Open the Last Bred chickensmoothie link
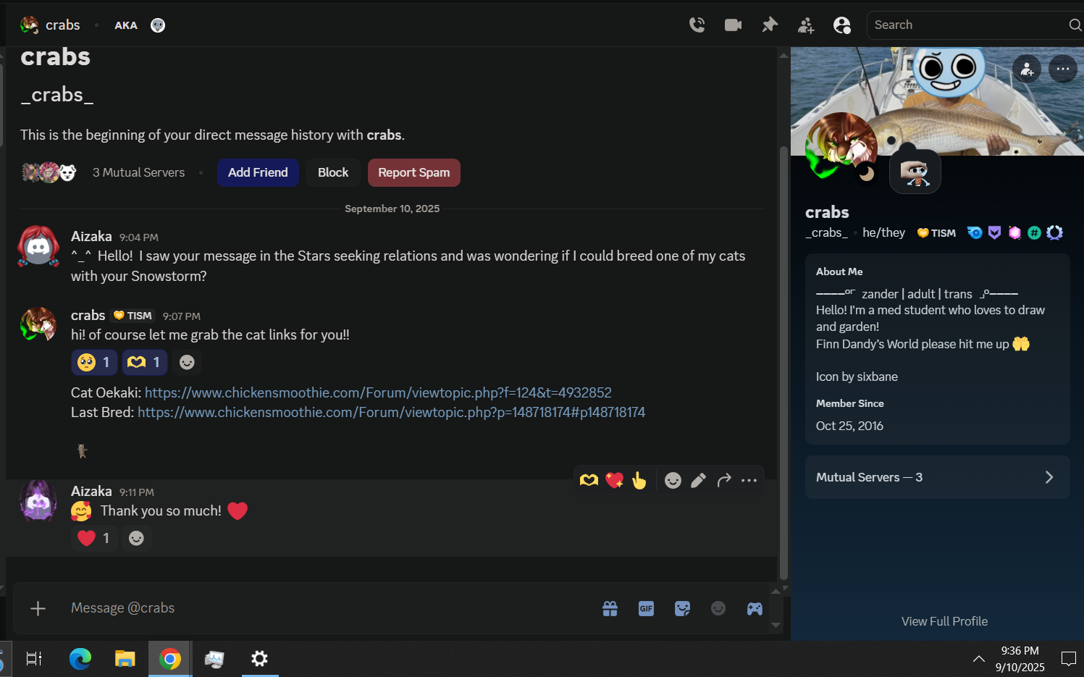Image resolution: width=1084 pixels, height=677 pixels. 391,412
